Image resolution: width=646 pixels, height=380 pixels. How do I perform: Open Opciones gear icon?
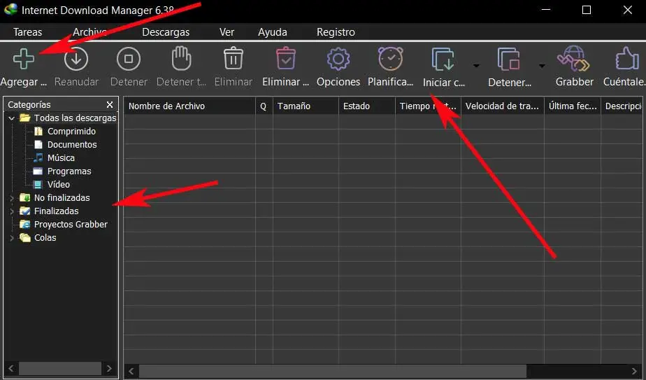(338, 59)
